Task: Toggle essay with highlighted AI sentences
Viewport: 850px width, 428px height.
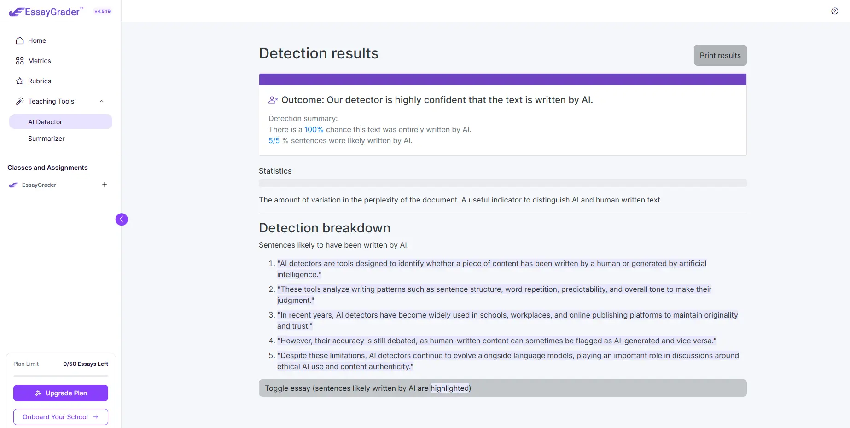Action: tap(503, 388)
